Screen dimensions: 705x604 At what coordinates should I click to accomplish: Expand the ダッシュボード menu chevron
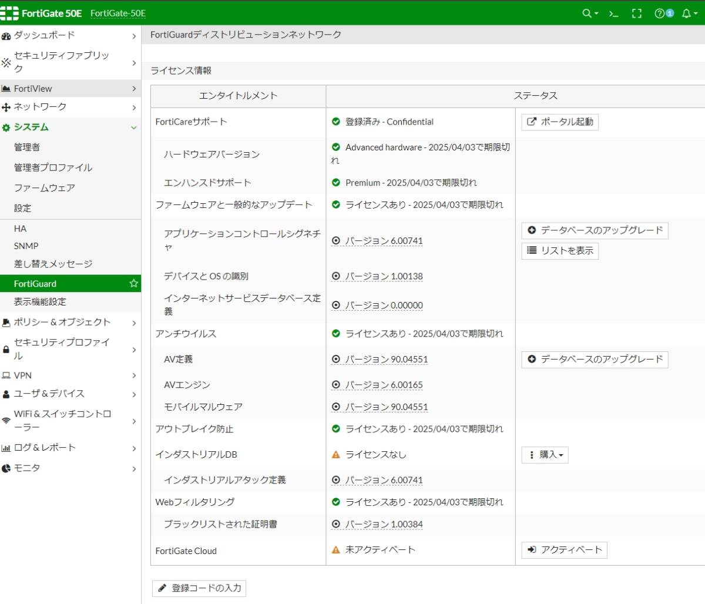click(134, 36)
